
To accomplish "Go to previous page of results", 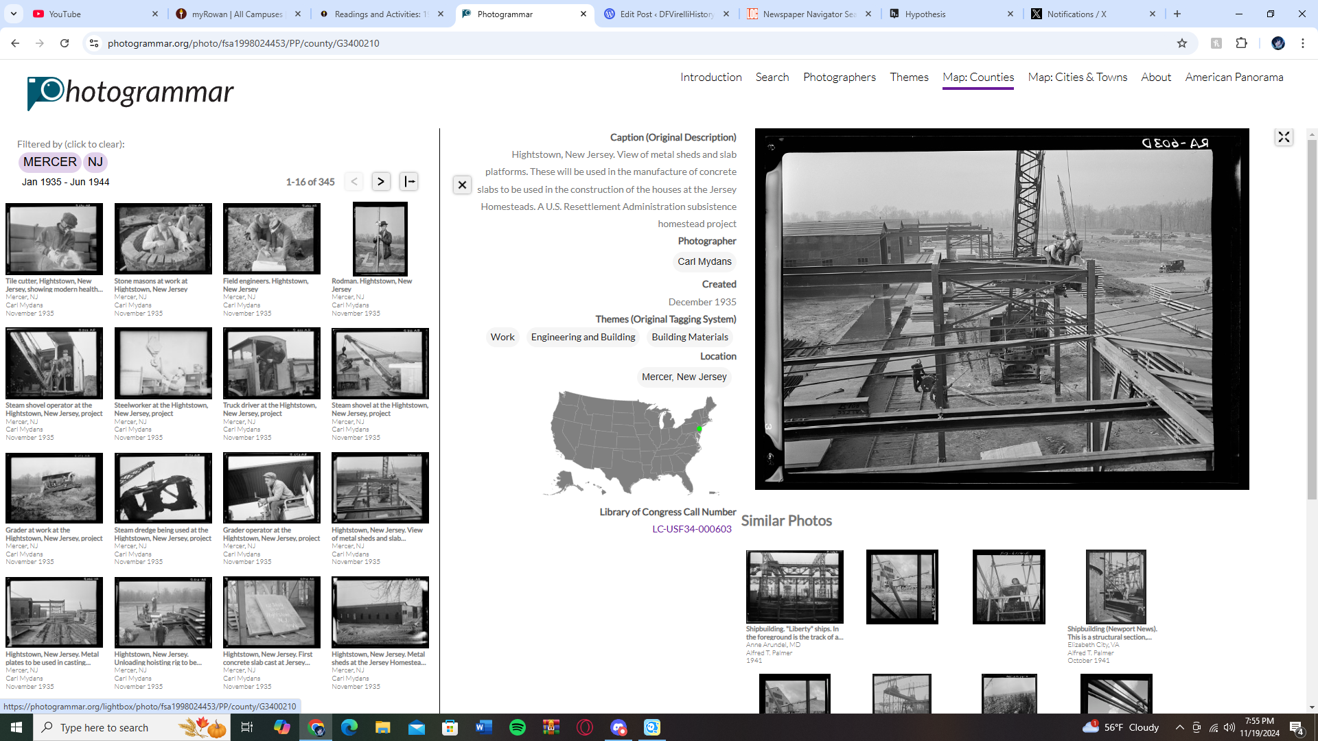I will [354, 182].
